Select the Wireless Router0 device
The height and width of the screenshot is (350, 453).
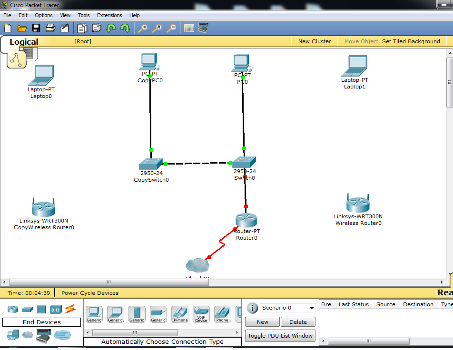coord(358,203)
